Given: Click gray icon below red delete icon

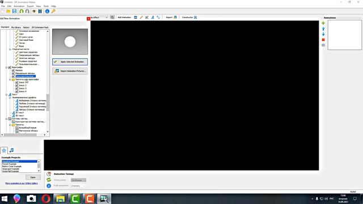Looking at the screenshot, I should point(323,45).
